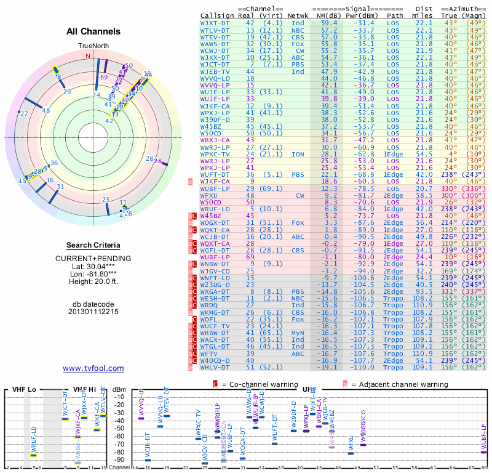Viewport: 492px width, 473px height.
Task: Click the channel 48 label on radar plot
Action: (46, 110)
